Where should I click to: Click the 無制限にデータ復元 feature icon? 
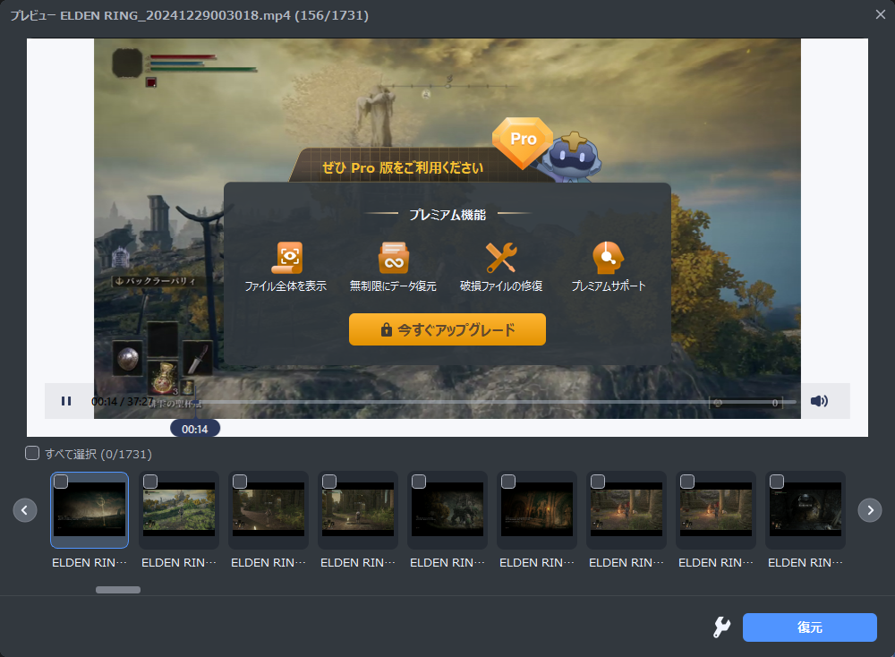click(x=394, y=258)
